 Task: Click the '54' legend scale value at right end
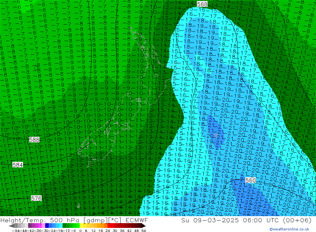tap(143, 231)
